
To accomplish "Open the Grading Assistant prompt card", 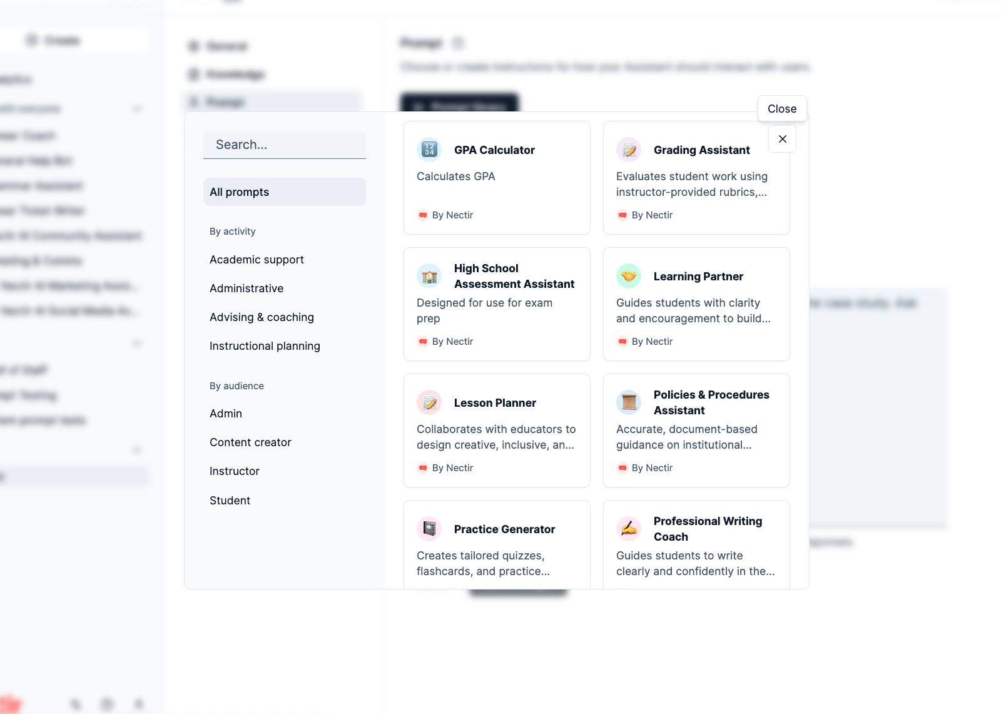I will pyautogui.click(x=696, y=178).
